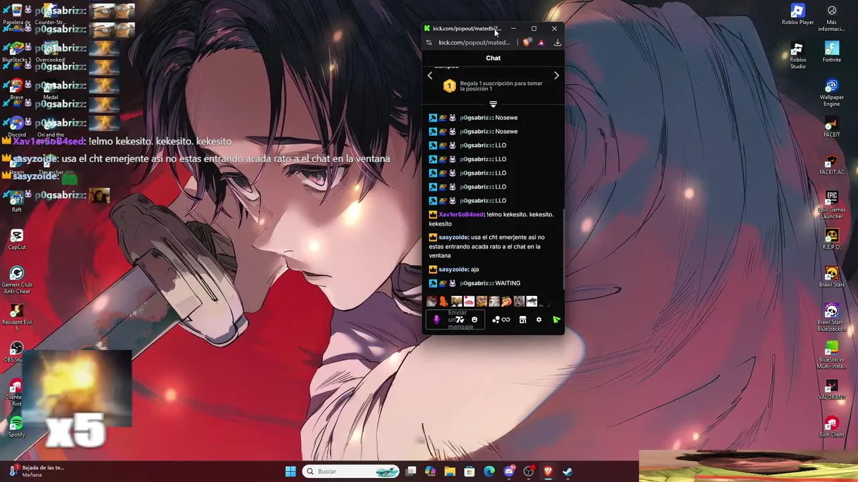Open Wallpaper Engine desktop shortcut
Viewport: 858px width, 482px height.
[832, 93]
